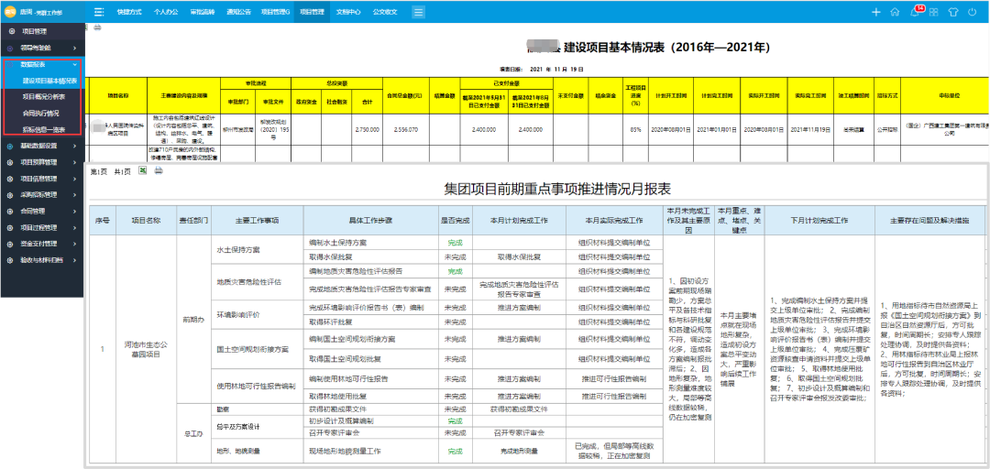Screen dimensions: 990x469
Task: Print the monthly report using printer icon
Action: (x=159, y=171)
